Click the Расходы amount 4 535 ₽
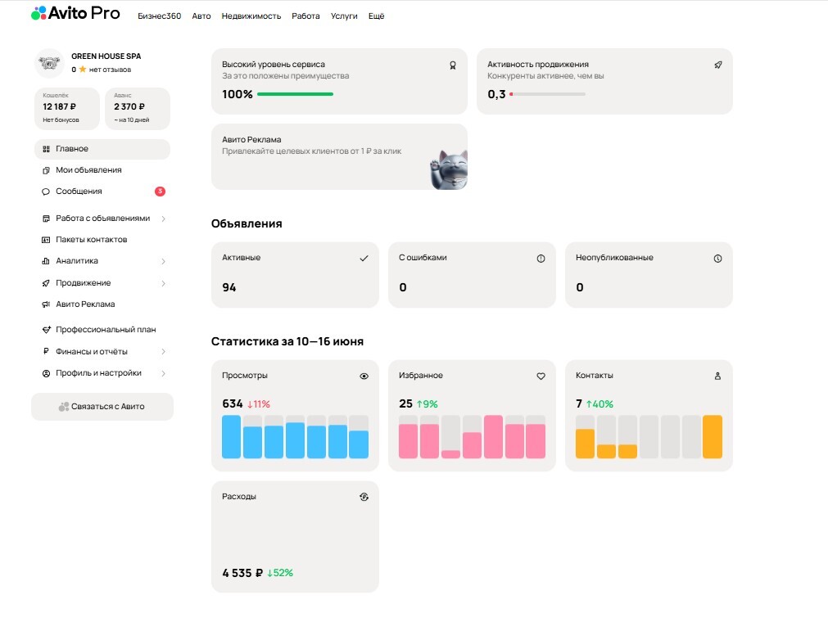Image resolution: width=828 pixels, height=622 pixels. click(242, 573)
